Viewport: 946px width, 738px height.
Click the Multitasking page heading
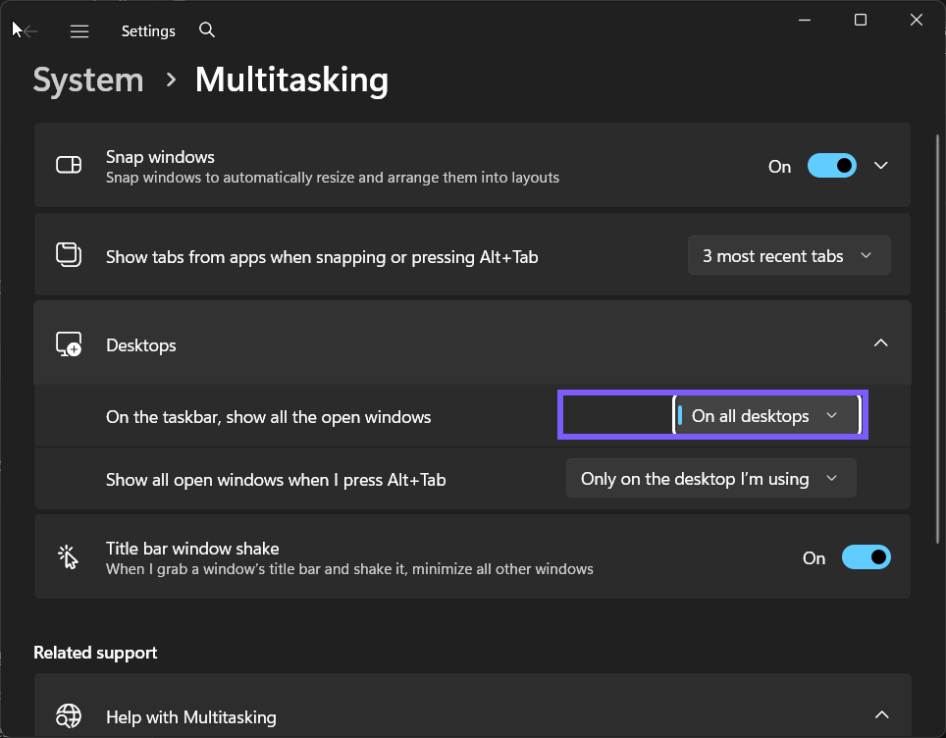(291, 79)
